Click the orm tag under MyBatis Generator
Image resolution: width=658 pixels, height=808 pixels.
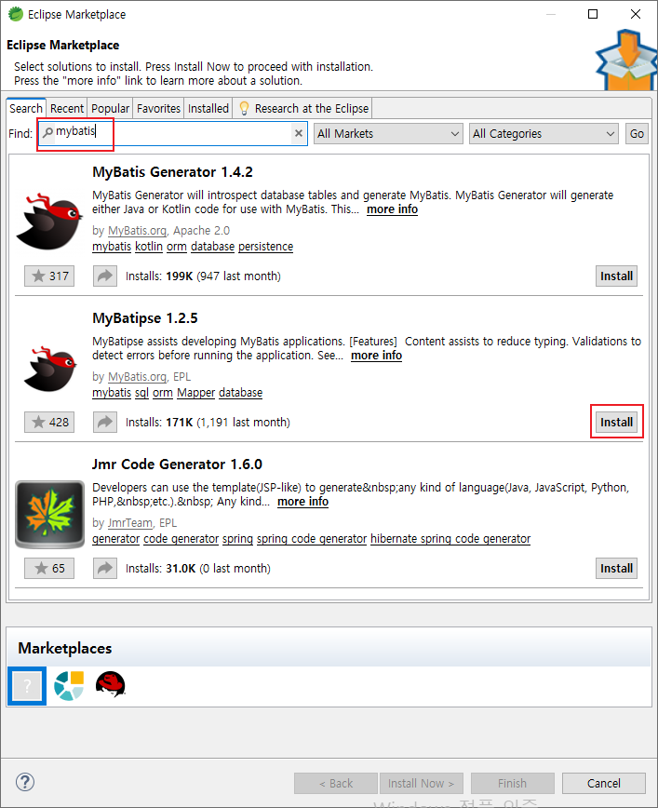coord(177,247)
